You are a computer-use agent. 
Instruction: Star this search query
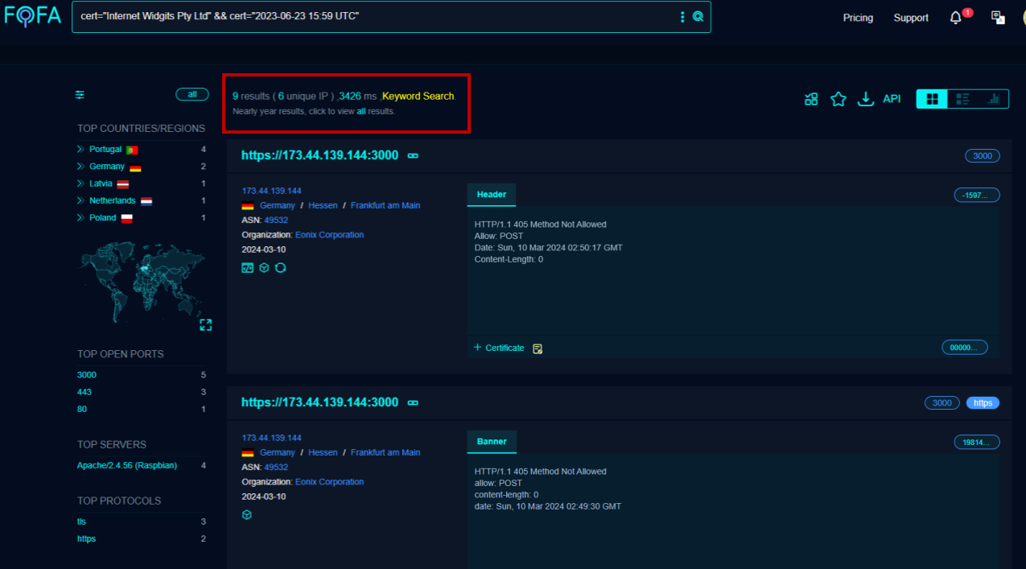pyautogui.click(x=839, y=99)
